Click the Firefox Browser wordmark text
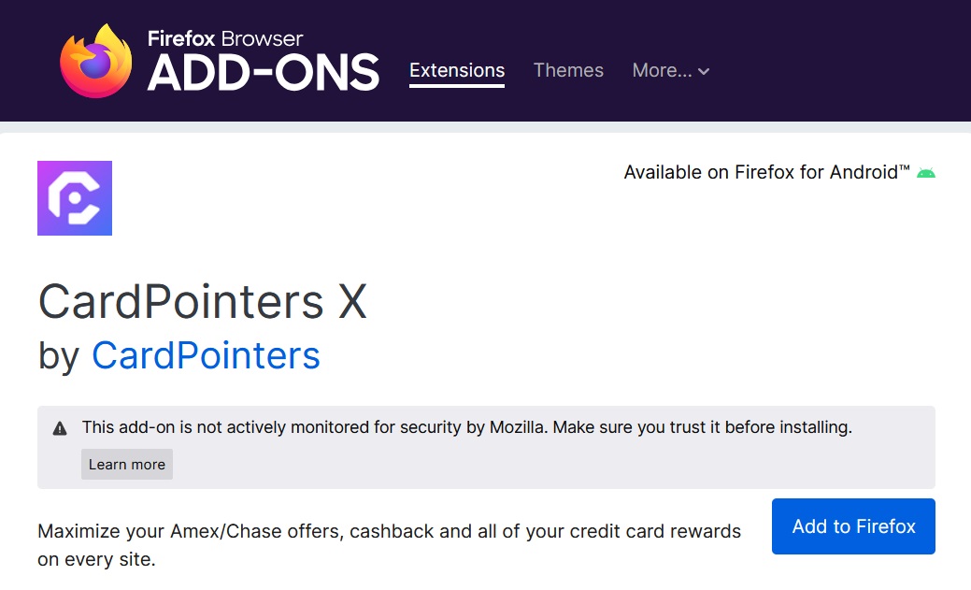This screenshot has width=971, height=590. pos(225,38)
